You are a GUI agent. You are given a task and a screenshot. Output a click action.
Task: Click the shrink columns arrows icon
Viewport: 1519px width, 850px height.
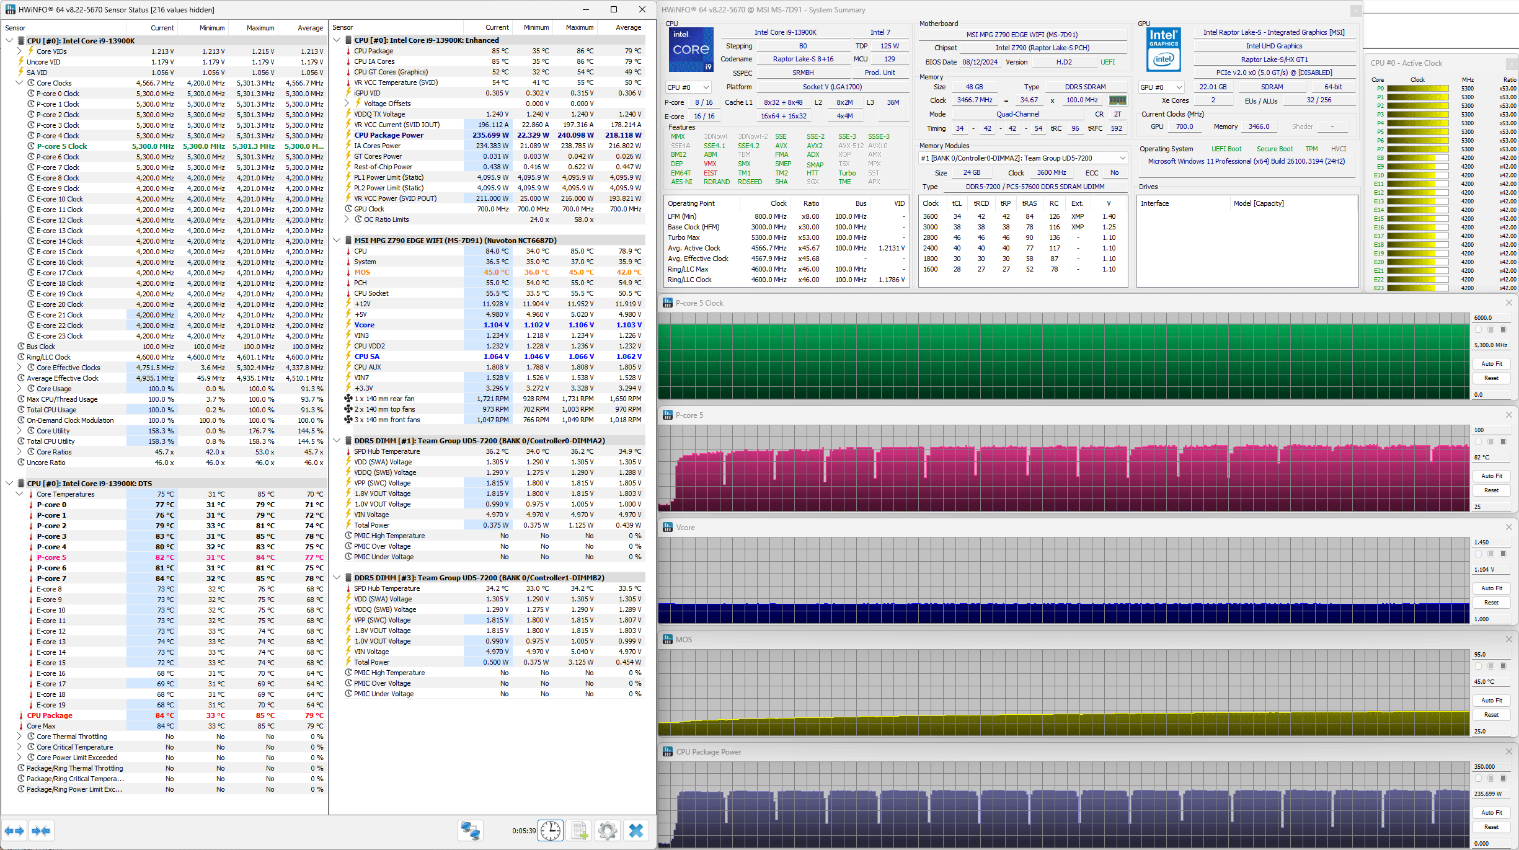tap(42, 831)
